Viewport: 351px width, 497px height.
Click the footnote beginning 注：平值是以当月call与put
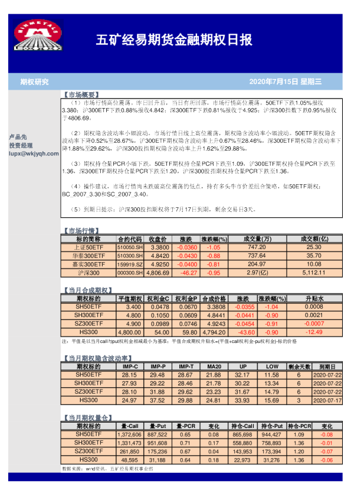[179, 341]
